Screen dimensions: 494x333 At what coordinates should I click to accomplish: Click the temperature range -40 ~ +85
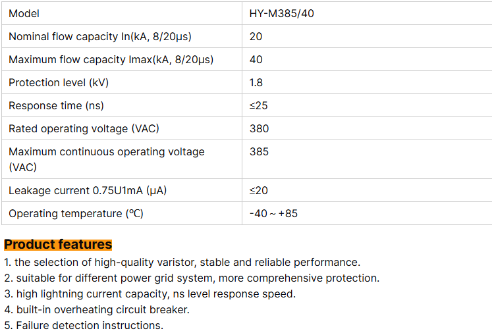[273, 214]
